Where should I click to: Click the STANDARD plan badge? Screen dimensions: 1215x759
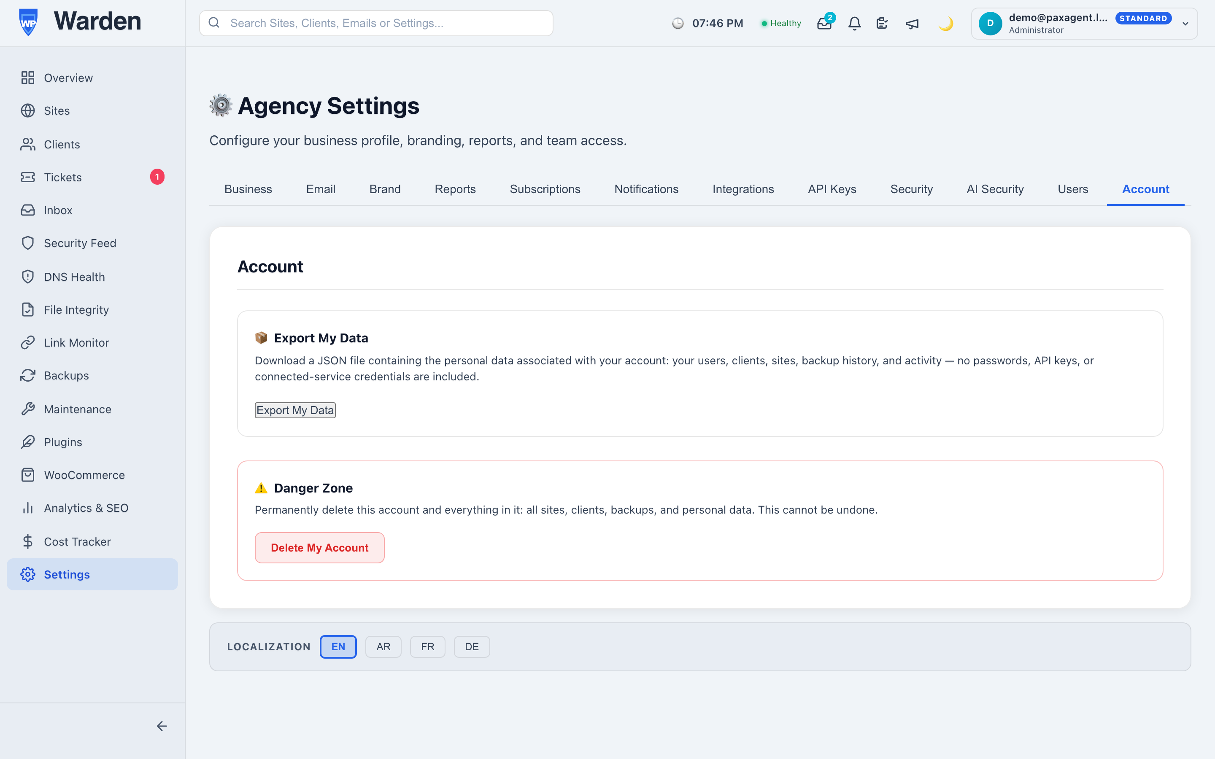[1143, 19]
